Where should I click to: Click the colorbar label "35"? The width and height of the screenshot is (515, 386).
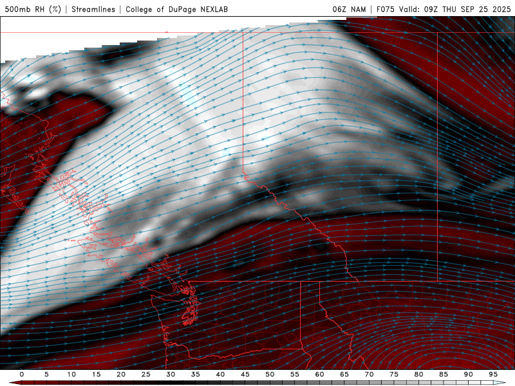coord(196,374)
